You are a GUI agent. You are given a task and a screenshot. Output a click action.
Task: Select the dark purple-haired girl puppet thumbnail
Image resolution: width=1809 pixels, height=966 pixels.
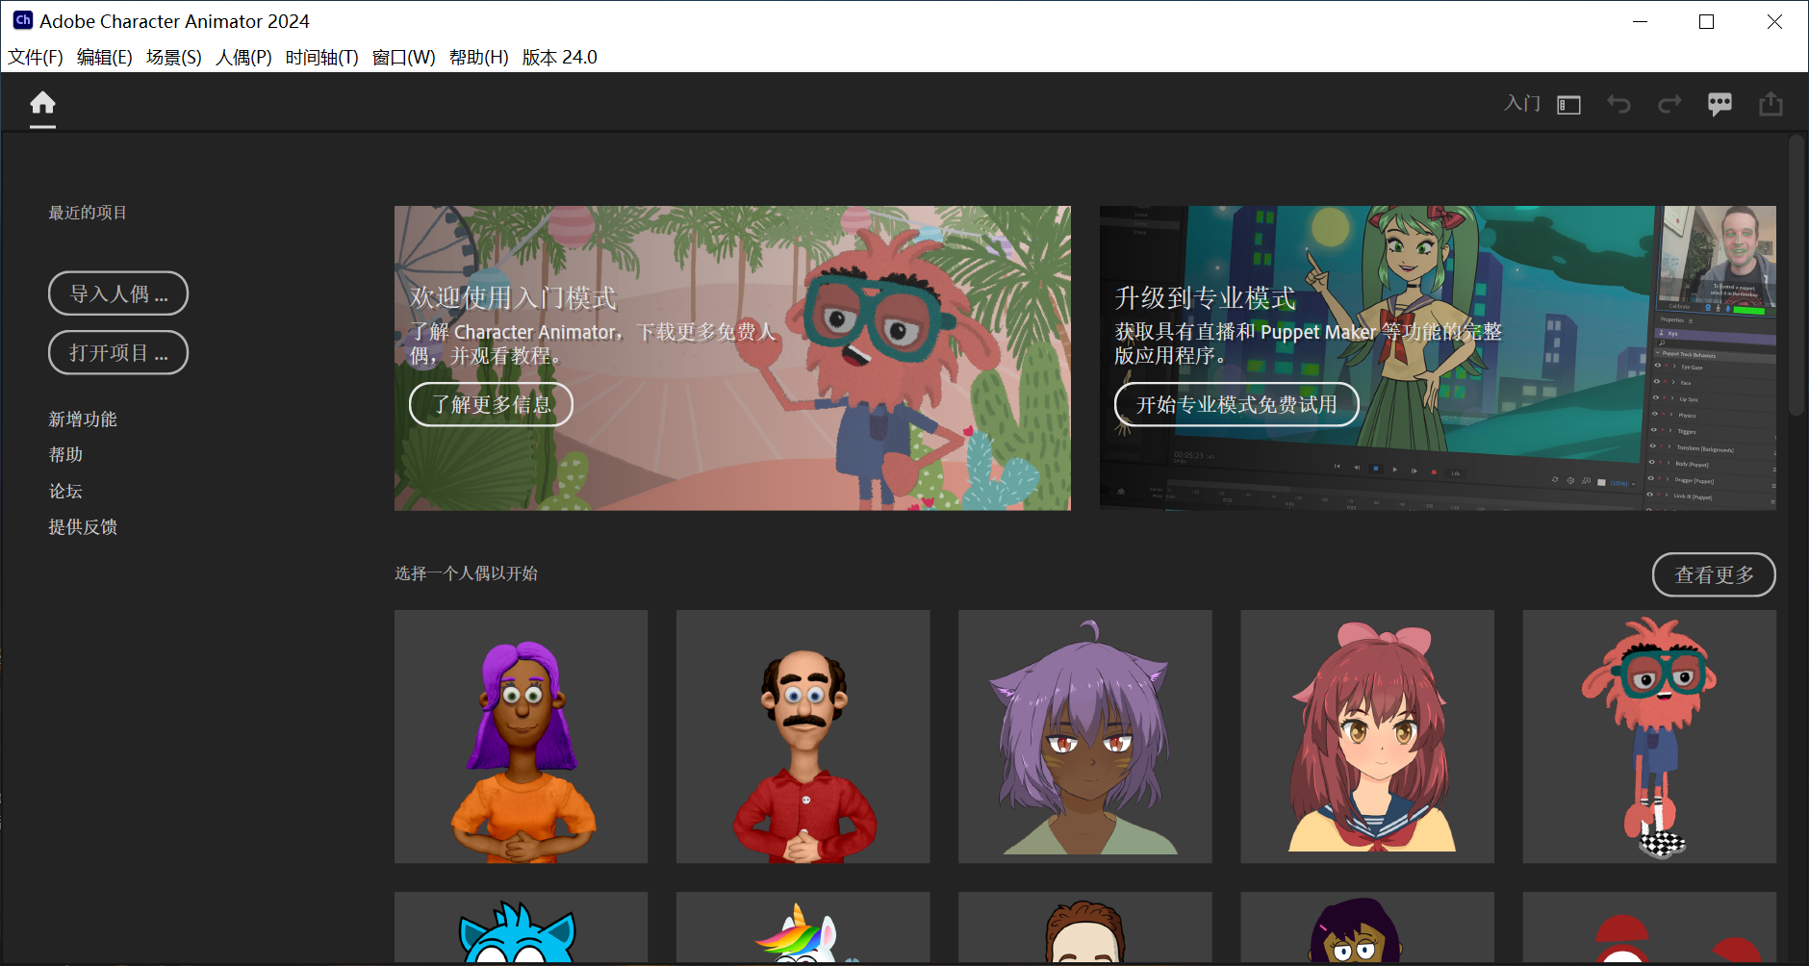coord(1366,928)
